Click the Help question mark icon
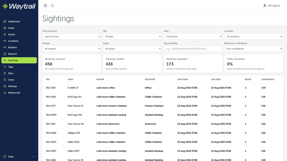287x161 pixels. click(5, 157)
